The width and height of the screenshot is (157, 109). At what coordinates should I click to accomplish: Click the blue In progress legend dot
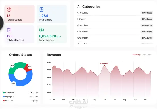4,97
